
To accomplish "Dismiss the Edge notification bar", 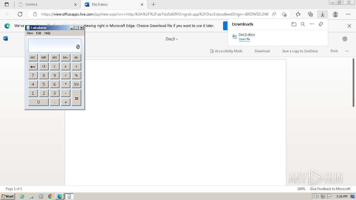I will pyautogui.click(x=349, y=26).
